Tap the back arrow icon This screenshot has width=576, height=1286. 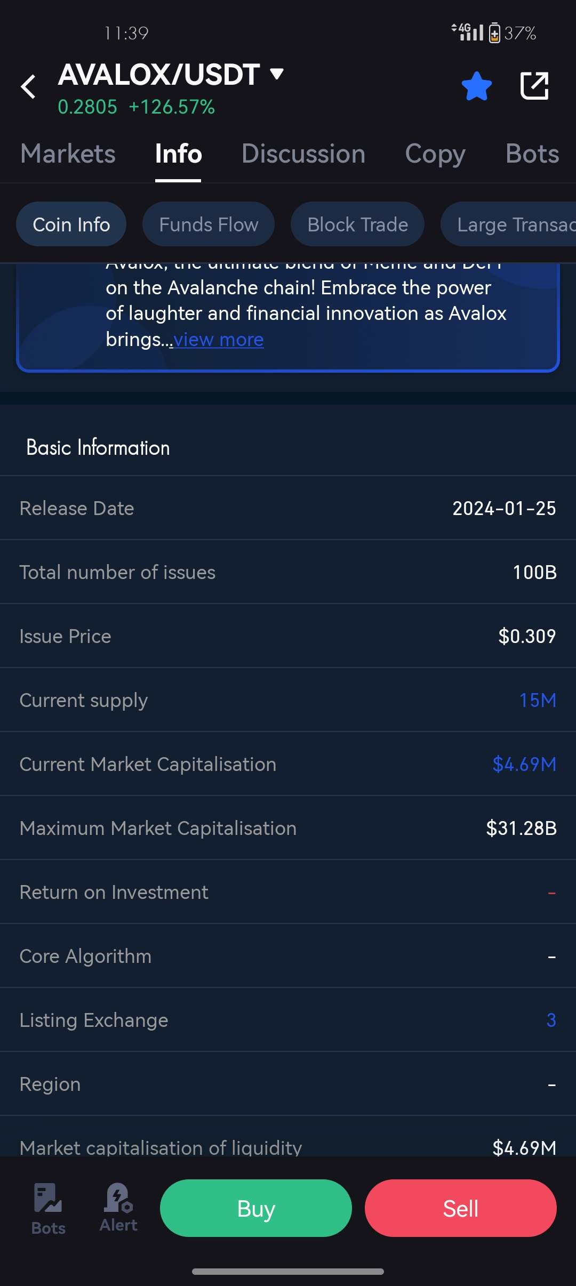[28, 86]
